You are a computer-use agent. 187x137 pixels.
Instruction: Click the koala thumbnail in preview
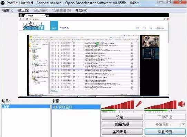(151, 41)
